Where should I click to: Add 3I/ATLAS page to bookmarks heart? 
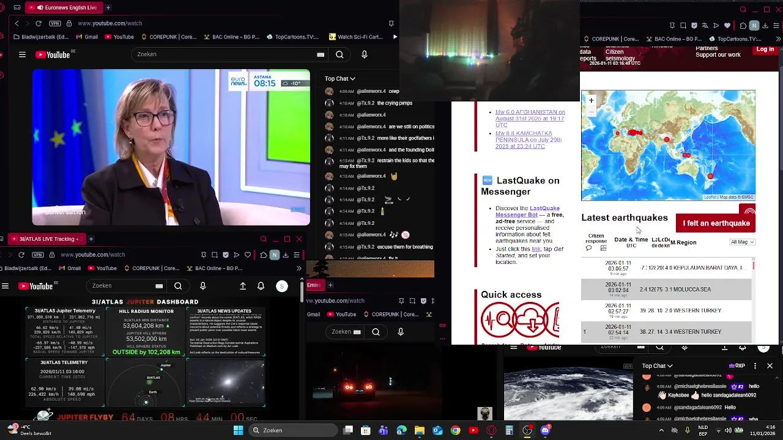click(x=248, y=255)
